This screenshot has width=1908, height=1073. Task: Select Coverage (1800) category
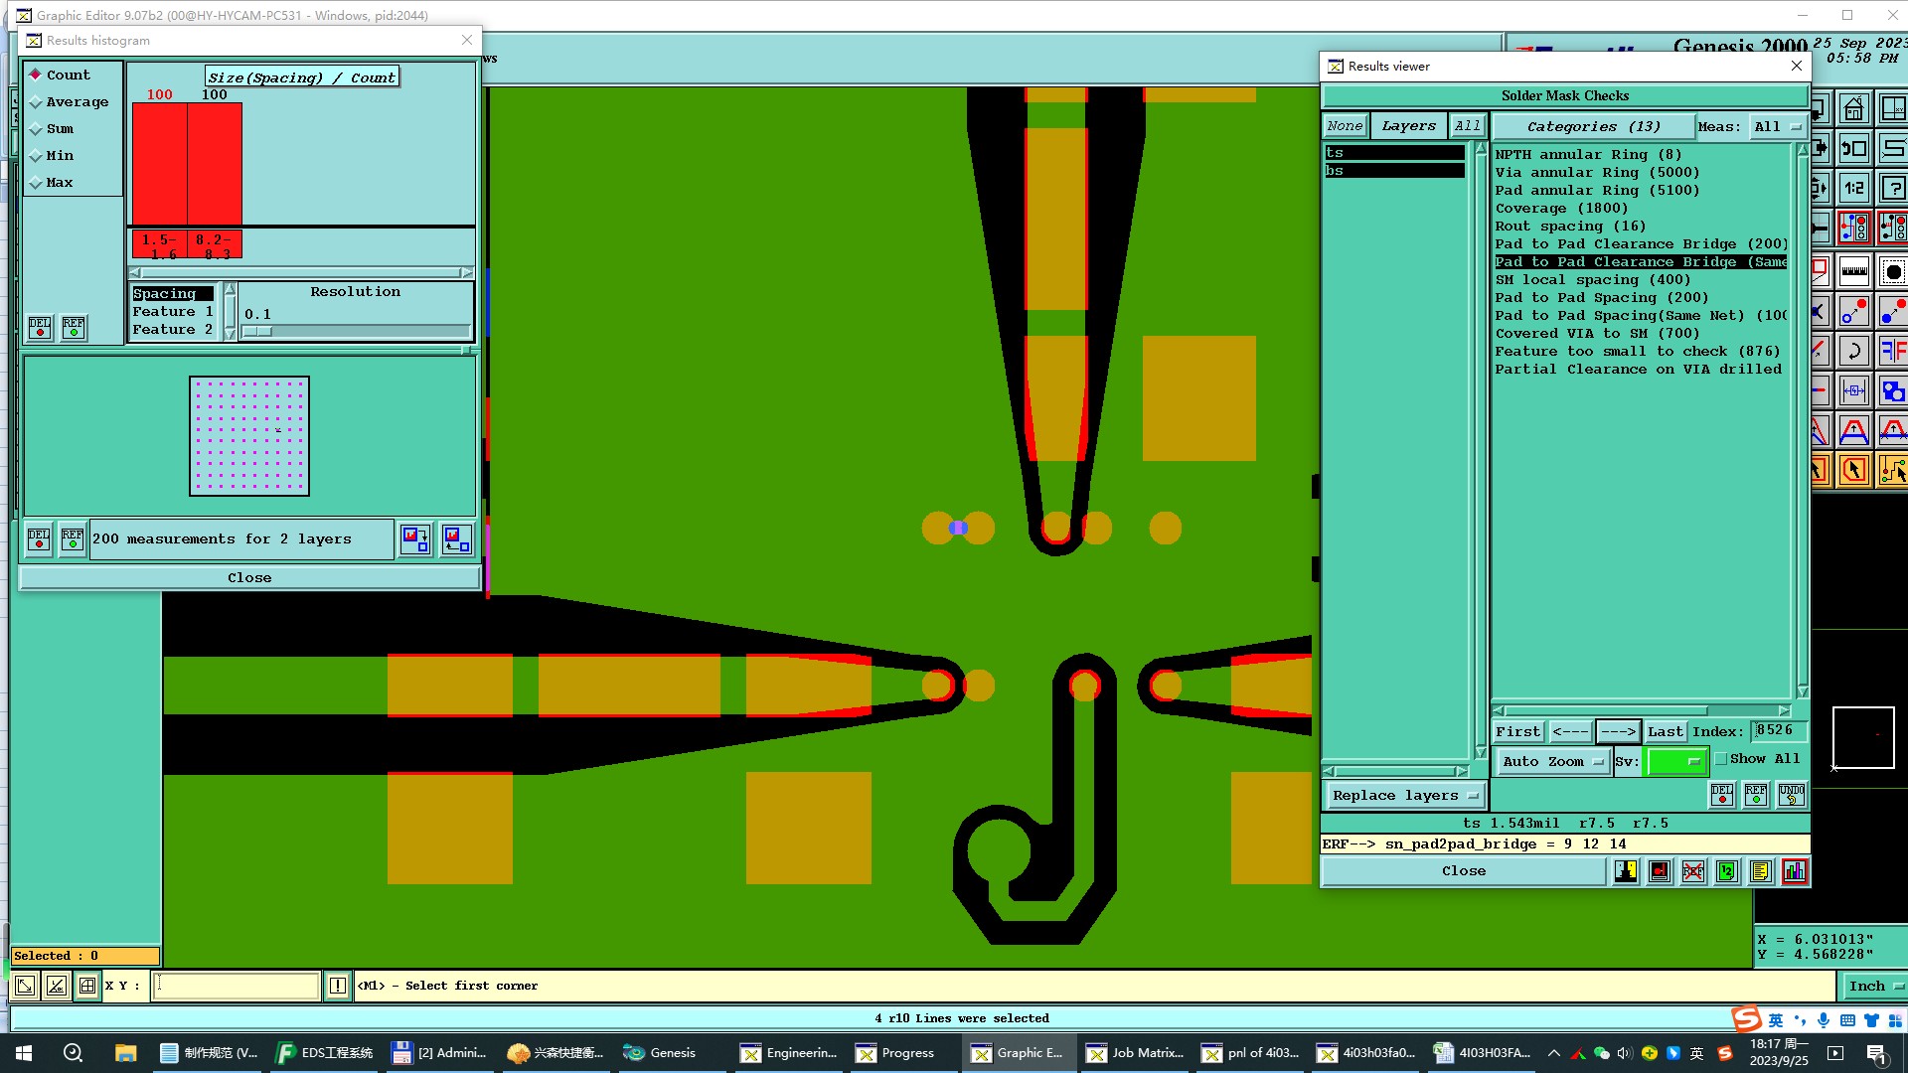click(x=1561, y=208)
